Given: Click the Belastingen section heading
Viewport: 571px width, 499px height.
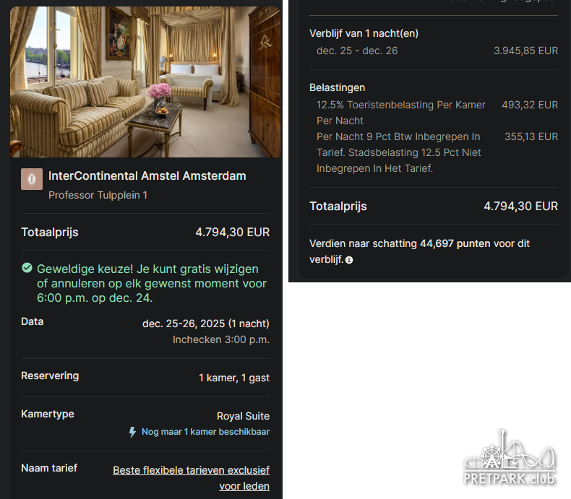Looking at the screenshot, I should tap(338, 87).
